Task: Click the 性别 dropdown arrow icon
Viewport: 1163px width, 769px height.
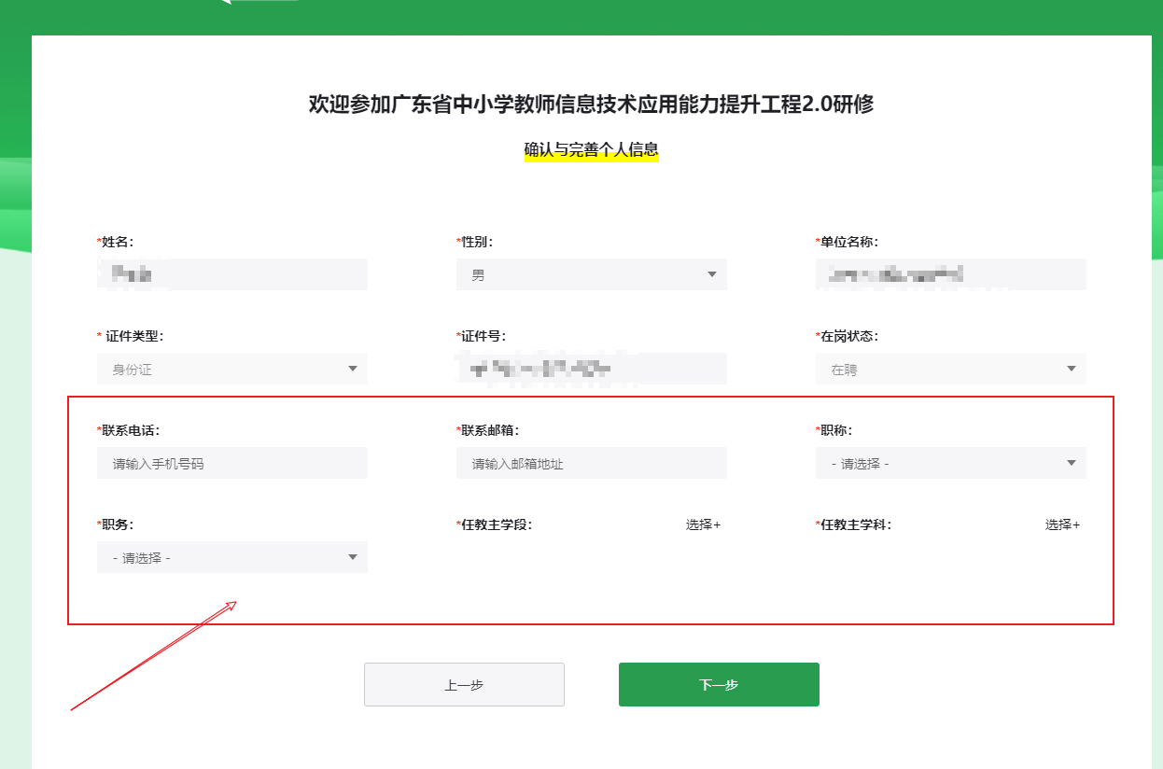Action: 712,274
